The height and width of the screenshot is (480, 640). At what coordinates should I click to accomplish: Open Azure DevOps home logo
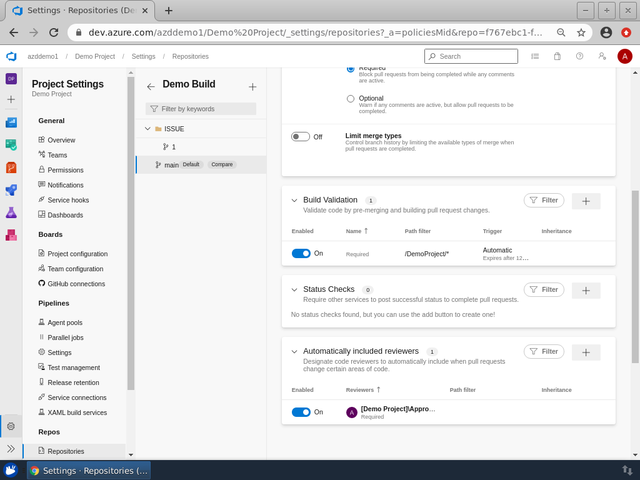(x=11, y=56)
